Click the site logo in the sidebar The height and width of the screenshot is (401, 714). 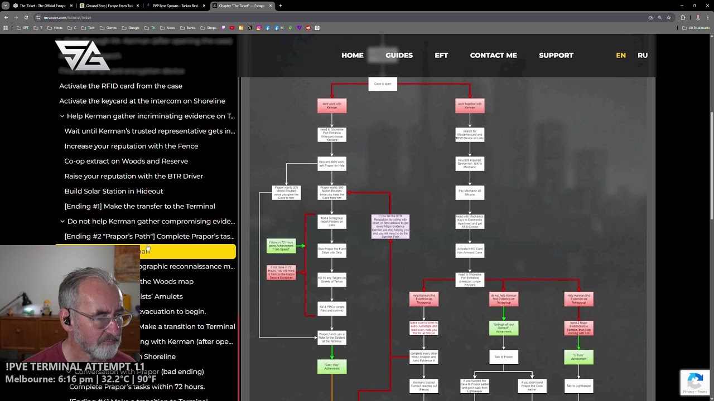tap(82, 55)
